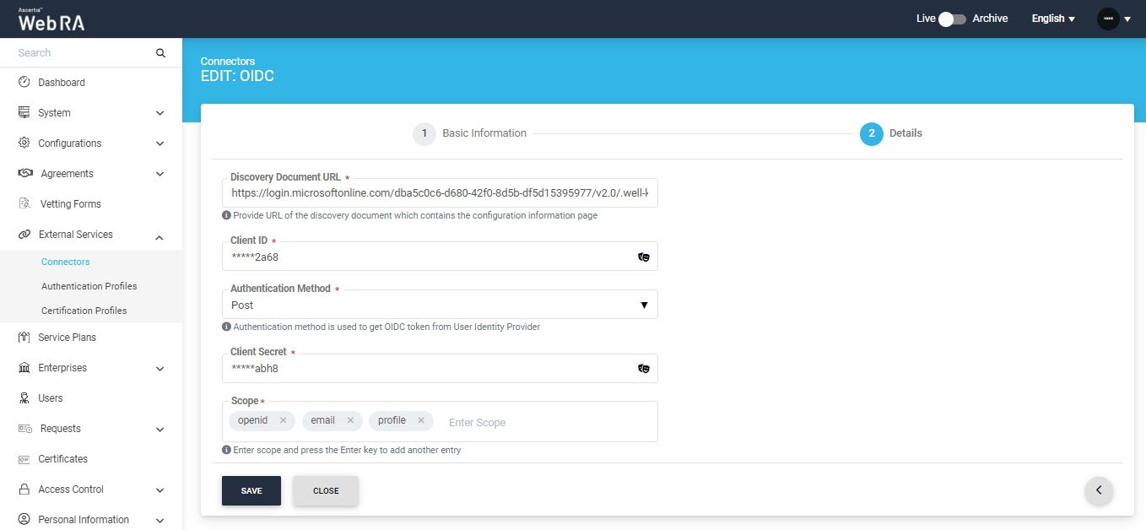Reveal Client Secret using the mask icon
This screenshot has height=530, width=1146.
click(x=643, y=369)
